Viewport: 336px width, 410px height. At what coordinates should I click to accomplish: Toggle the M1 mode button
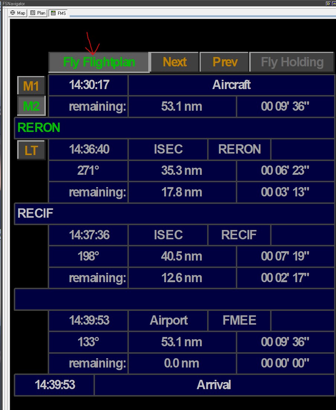[31, 86]
